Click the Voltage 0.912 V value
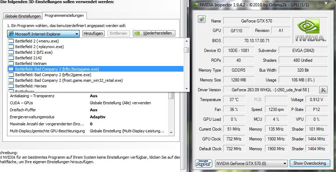Screen dimensions: 336x172 [317, 100]
